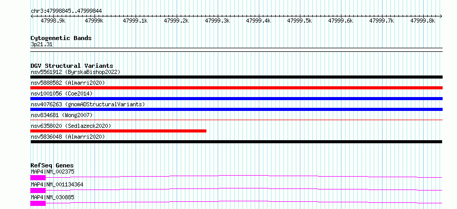The image size is (457, 209).
Task: Click the 47999.1k ruler tick label
Action: pyautogui.click(x=135, y=21)
